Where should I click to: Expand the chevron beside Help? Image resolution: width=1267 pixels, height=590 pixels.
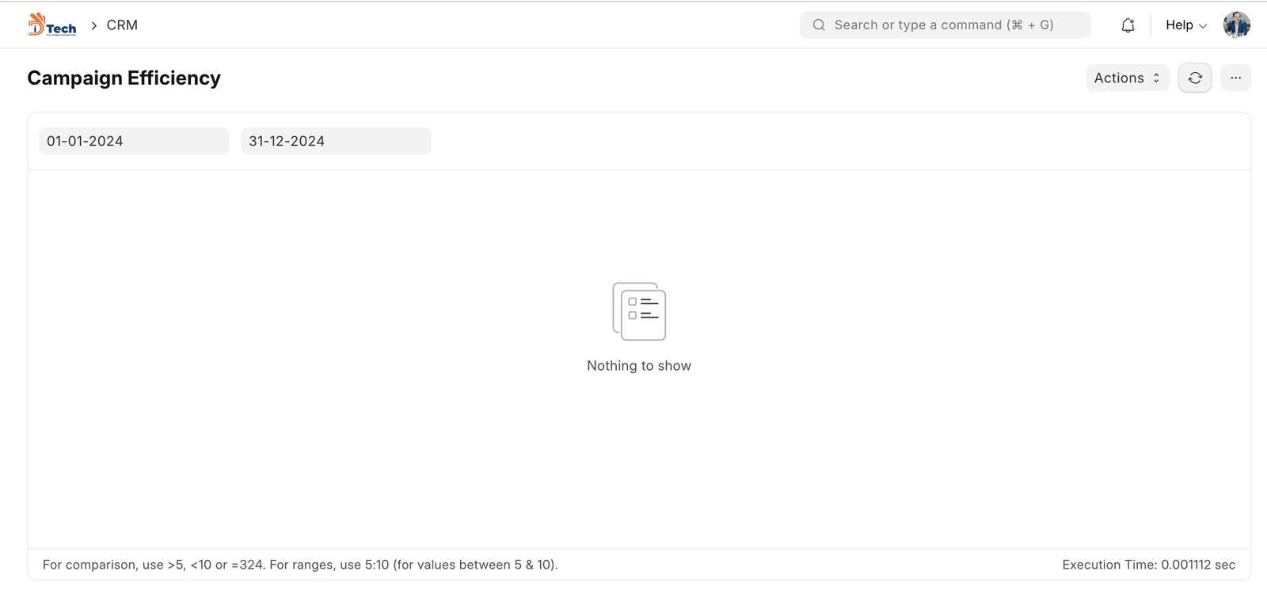(1203, 26)
